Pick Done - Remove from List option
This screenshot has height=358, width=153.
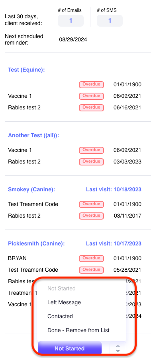tap(78, 331)
